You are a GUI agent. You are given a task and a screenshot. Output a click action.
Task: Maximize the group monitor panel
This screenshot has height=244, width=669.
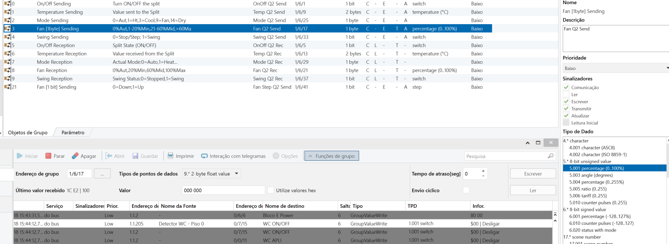(x=538, y=143)
